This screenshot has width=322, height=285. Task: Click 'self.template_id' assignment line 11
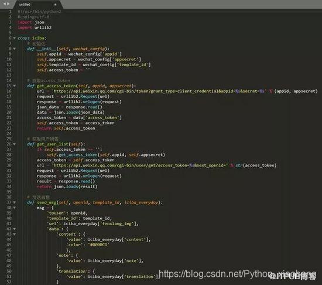(x=94, y=65)
